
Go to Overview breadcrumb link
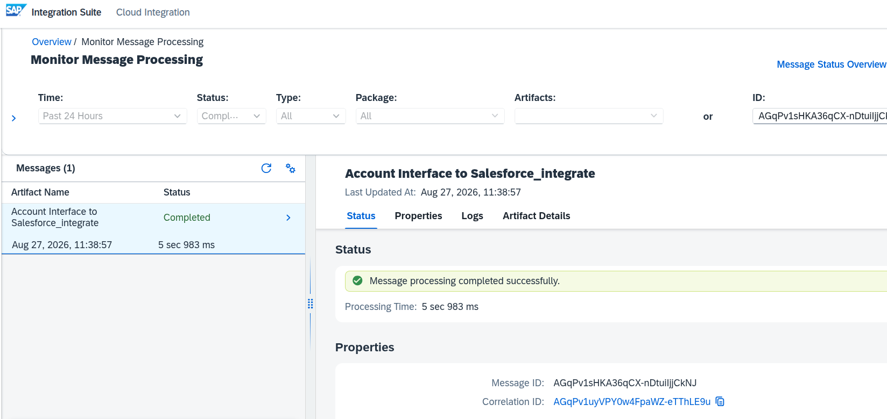(51, 42)
